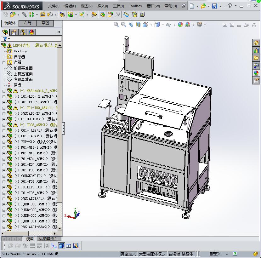
Task: Open the Hide/Show Items dropdown arrow
Action: tap(174, 25)
